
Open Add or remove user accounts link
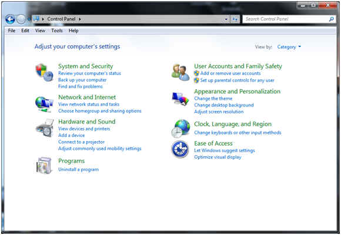(x=230, y=73)
